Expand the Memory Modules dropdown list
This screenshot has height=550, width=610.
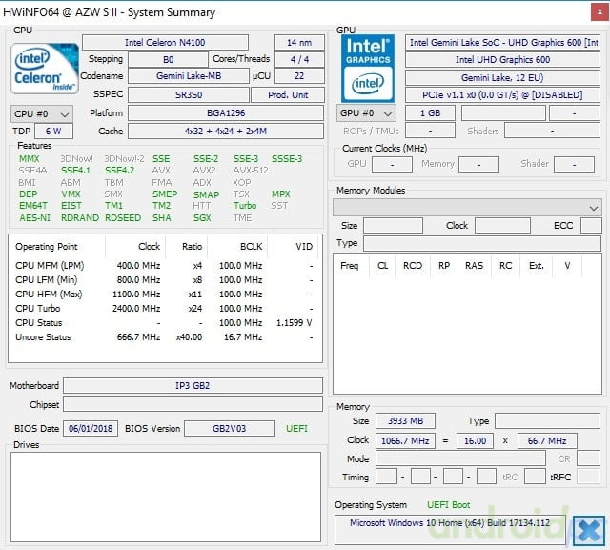pyautogui.click(x=467, y=208)
